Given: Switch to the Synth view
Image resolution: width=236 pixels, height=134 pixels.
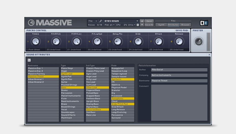Looking at the screenshot, I should click(161, 25).
